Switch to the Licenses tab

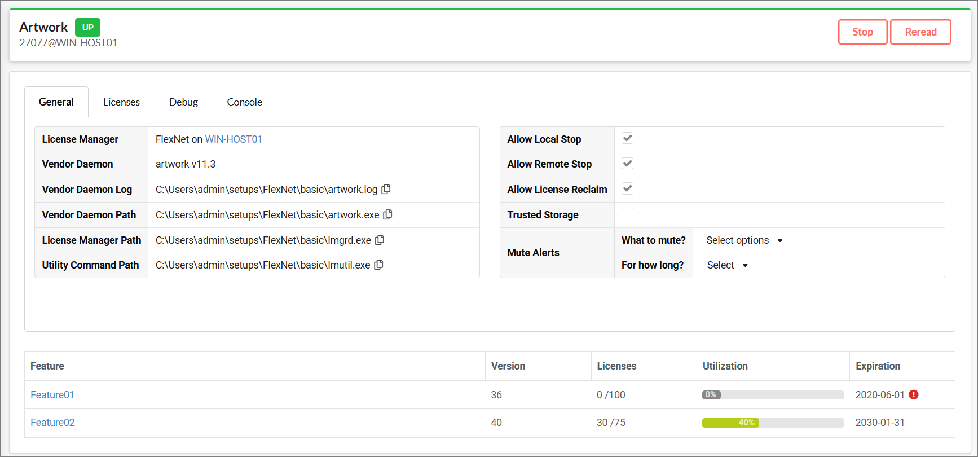click(x=121, y=102)
